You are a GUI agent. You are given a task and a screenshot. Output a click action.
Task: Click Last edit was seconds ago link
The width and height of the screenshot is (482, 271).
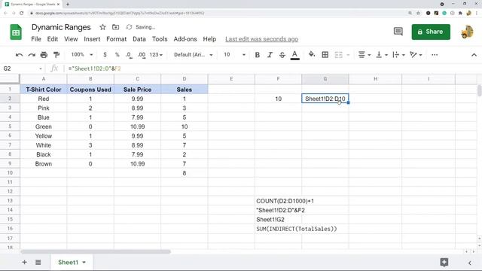click(261, 39)
